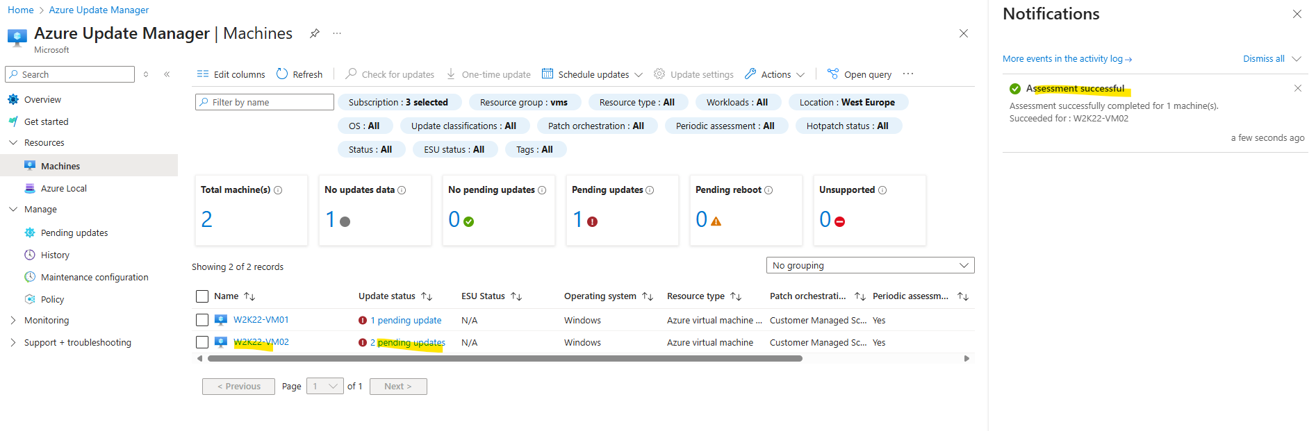Image resolution: width=1316 pixels, height=431 pixels.
Task: Select the W2K22-VM01 row checkbox
Action: point(202,320)
